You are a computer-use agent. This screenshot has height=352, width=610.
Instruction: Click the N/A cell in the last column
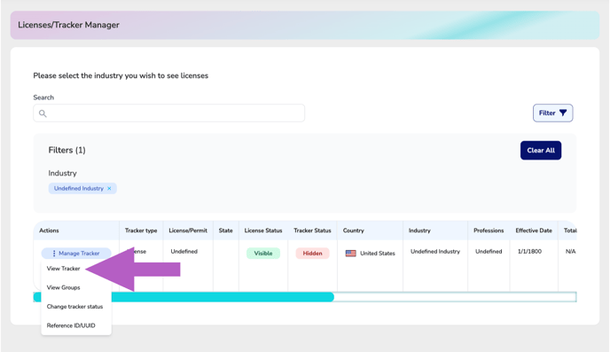[x=570, y=251]
